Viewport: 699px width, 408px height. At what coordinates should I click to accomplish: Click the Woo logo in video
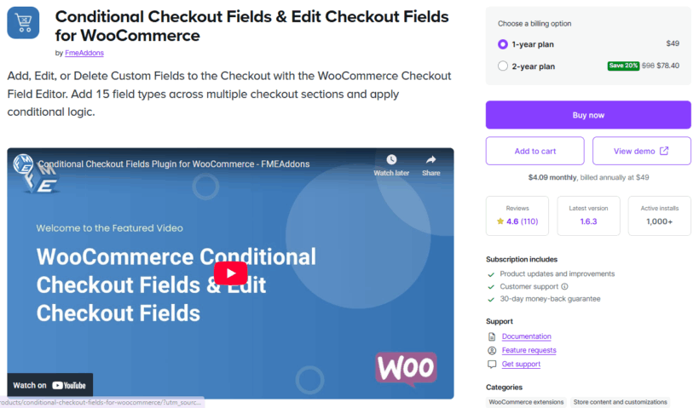(406, 367)
